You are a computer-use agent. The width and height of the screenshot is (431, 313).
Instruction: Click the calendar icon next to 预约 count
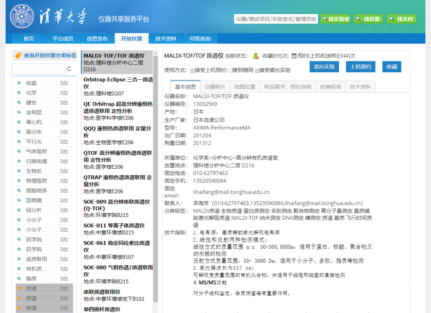click(294, 56)
